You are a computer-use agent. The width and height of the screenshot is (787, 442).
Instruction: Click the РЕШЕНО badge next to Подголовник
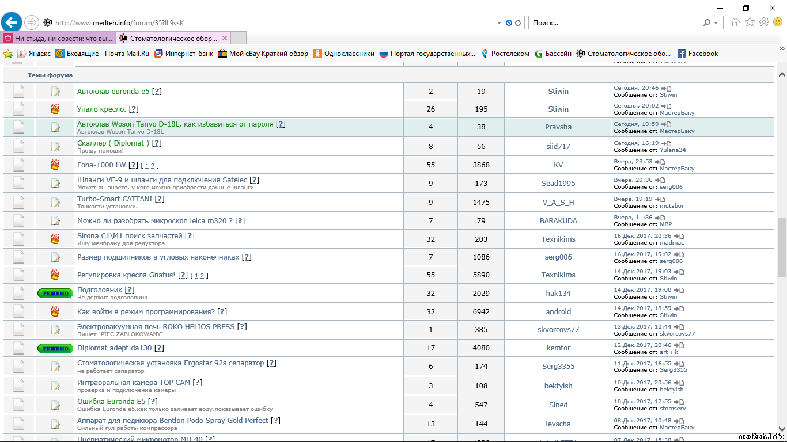tap(55, 293)
